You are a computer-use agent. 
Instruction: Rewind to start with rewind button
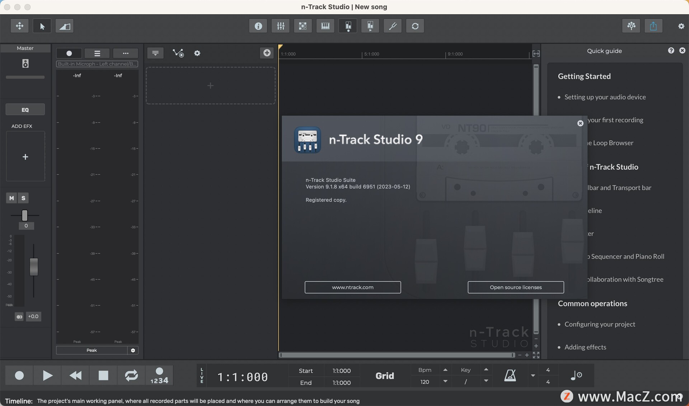(75, 376)
